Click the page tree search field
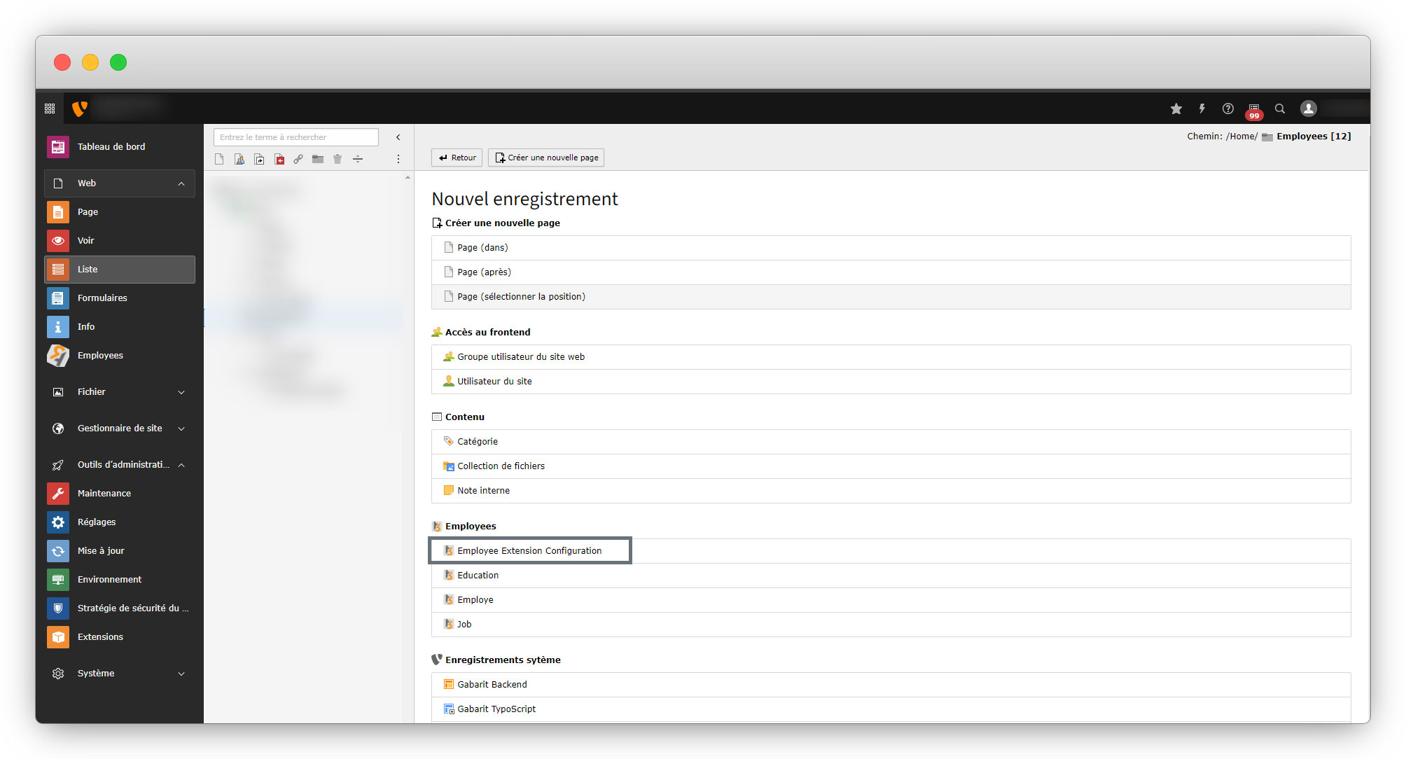The image size is (1406, 759). click(x=295, y=137)
